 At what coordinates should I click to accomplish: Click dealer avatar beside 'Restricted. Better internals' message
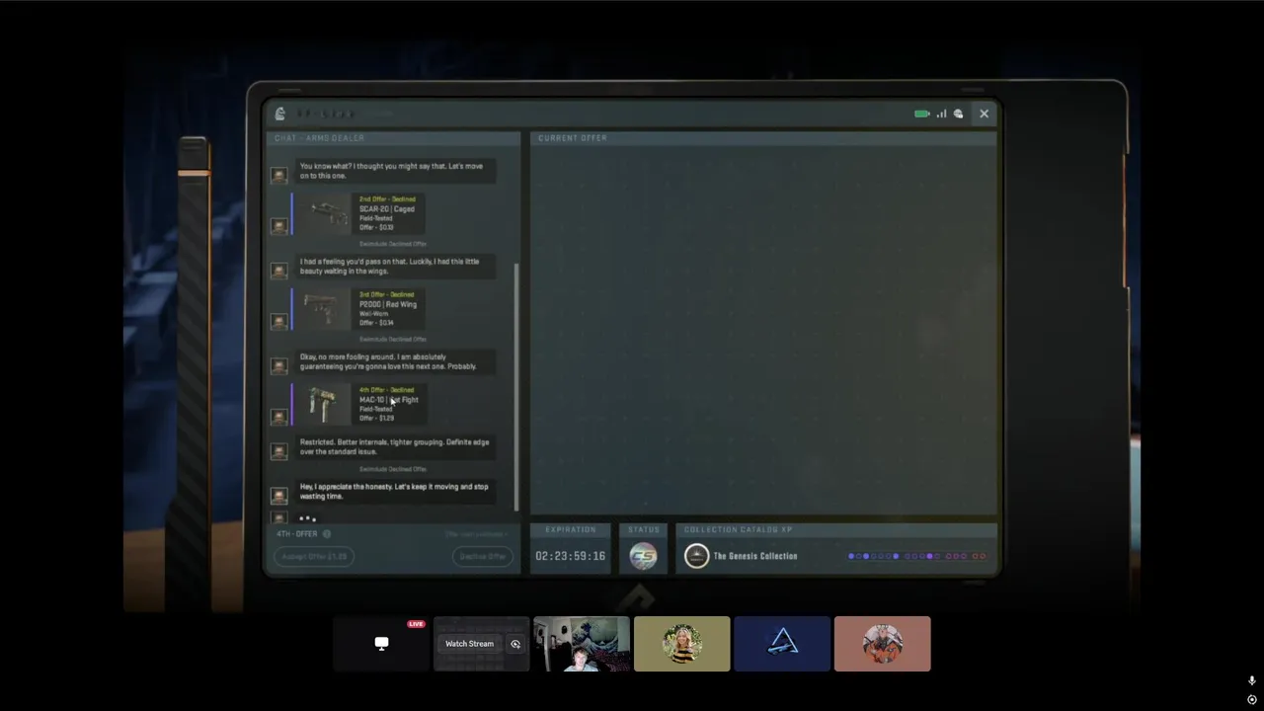tap(279, 450)
